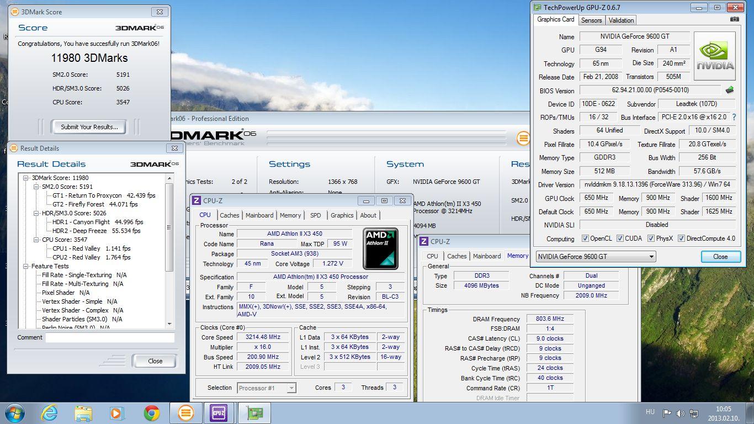Open the Graphics tab in CPU-Z

coord(342,215)
